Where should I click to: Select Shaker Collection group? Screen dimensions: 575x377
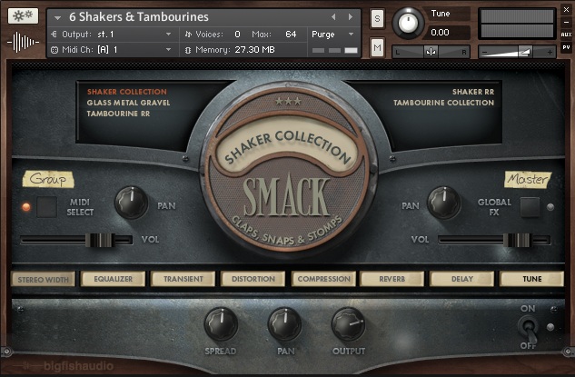tap(127, 92)
